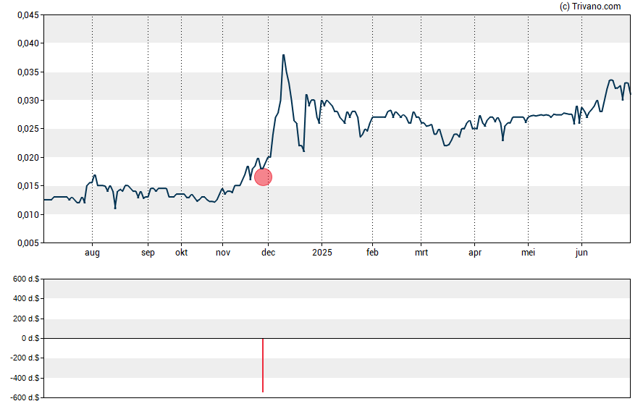Select the 'apr' month label
The width and height of the screenshot is (643, 409).
pos(475,253)
